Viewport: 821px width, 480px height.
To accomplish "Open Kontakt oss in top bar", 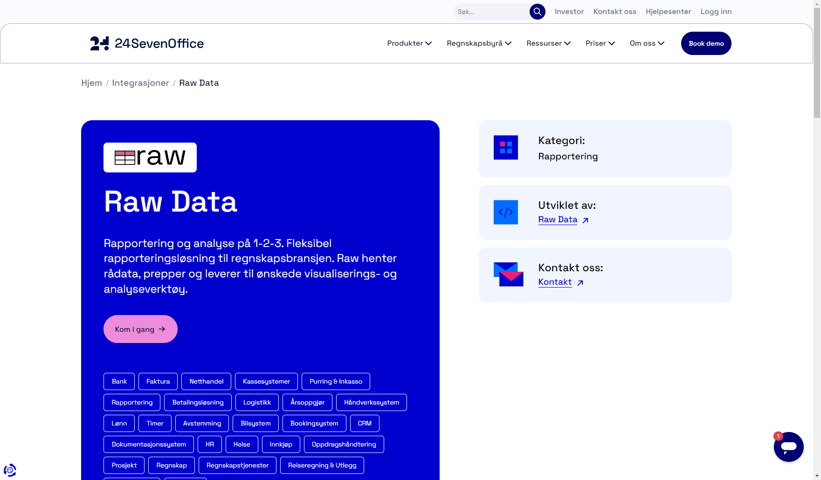I will tap(614, 12).
